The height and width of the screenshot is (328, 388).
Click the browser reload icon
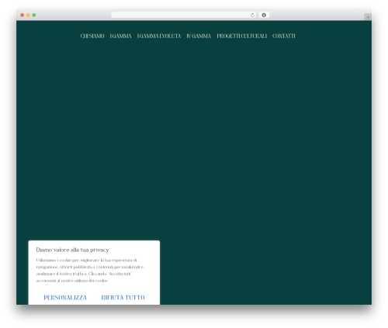pos(252,15)
